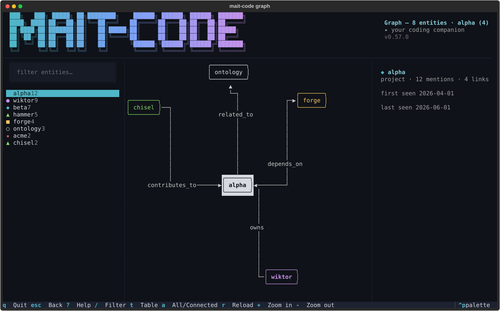Click the yellow forge graph node
The height and width of the screenshot is (311, 500).
[x=312, y=101]
